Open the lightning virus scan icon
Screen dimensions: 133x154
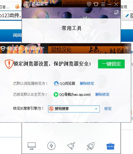(51, 146)
